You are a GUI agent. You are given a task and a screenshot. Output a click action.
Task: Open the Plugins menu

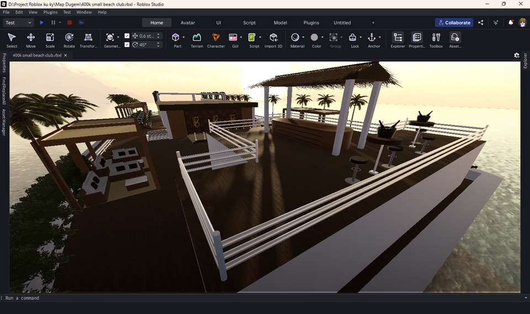click(x=50, y=12)
